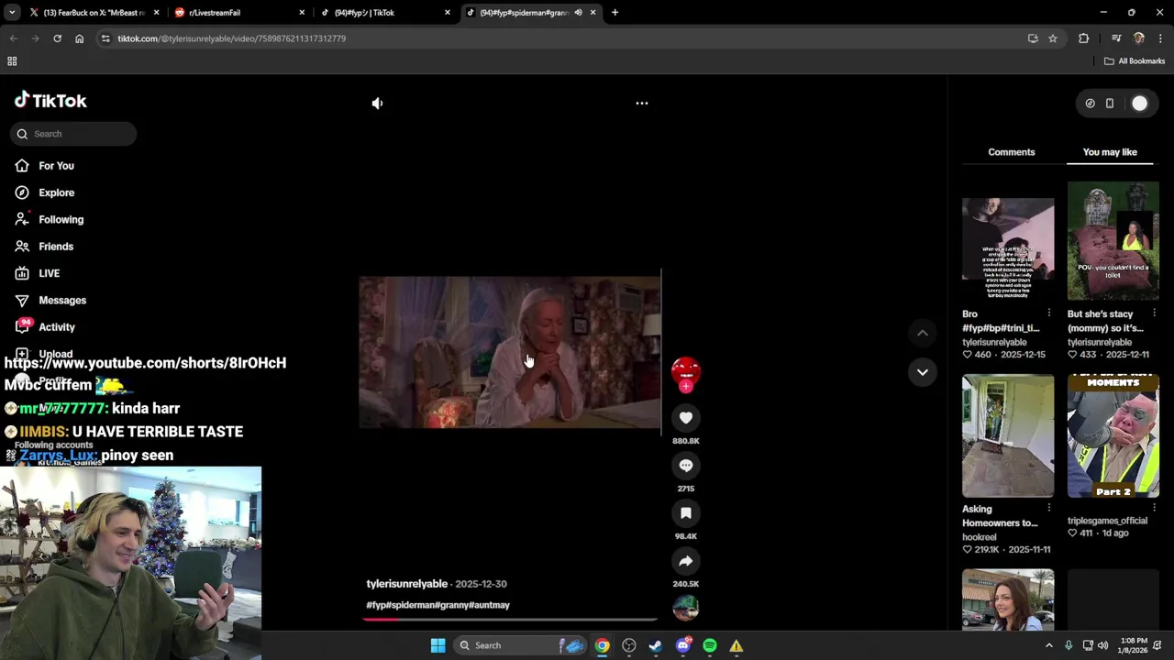Open triplesgames_official creator link
The height and width of the screenshot is (660, 1174).
click(1107, 521)
